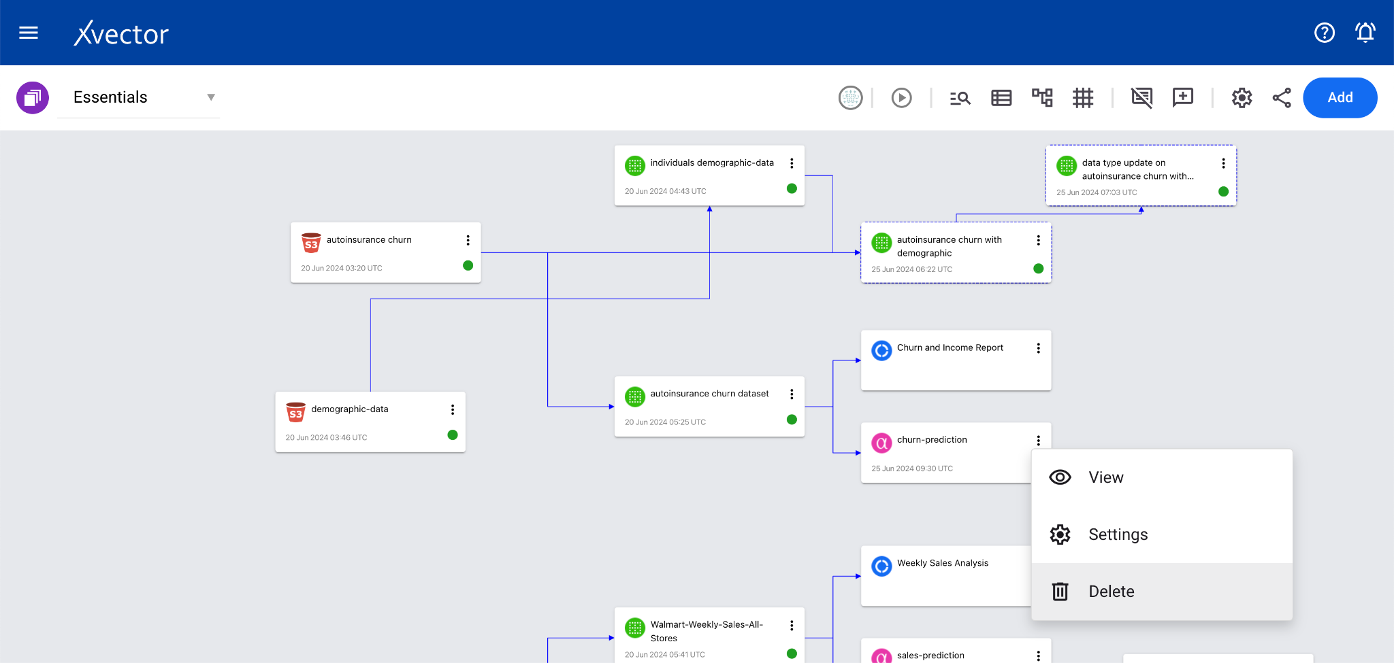1394x663 pixels.
Task: Open options for Churn and Income Report
Action: pyautogui.click(x=1038, y=348)
